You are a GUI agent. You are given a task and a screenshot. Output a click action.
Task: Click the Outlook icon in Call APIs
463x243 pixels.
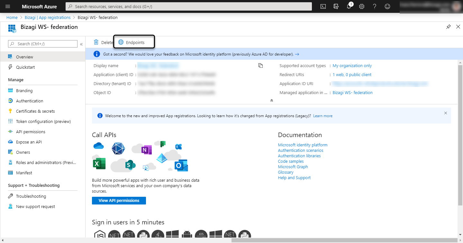[x=181, y=166]
